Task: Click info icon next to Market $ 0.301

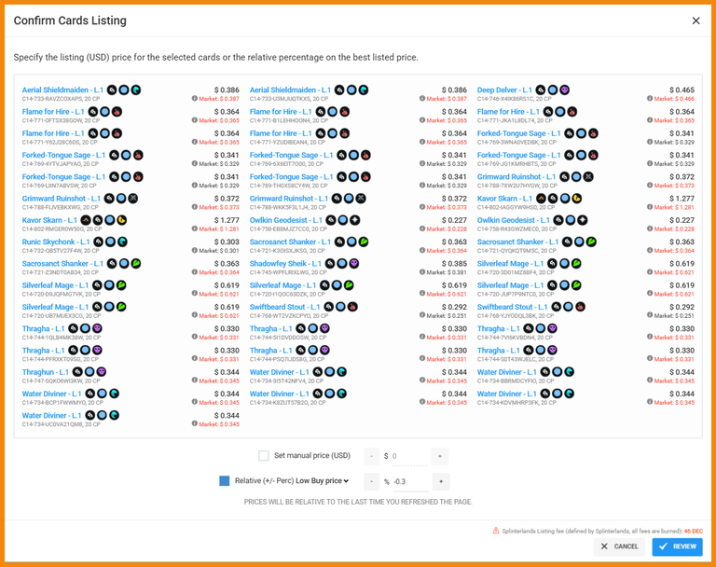Action: tap(194, 250)
